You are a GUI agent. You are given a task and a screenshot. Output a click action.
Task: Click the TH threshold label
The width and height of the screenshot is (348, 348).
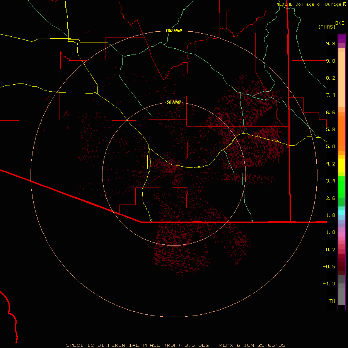[332, 301]
